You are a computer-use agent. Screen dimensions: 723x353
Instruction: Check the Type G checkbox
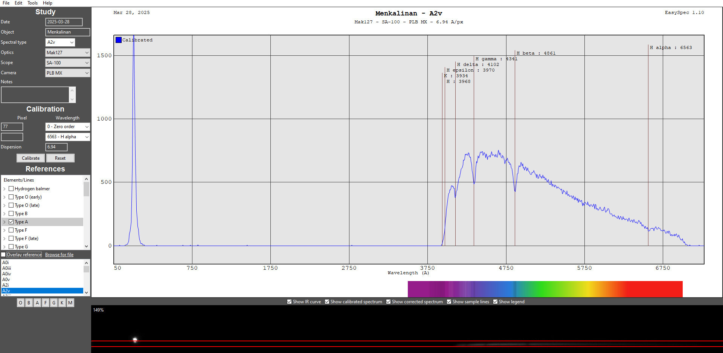(11, 247)
